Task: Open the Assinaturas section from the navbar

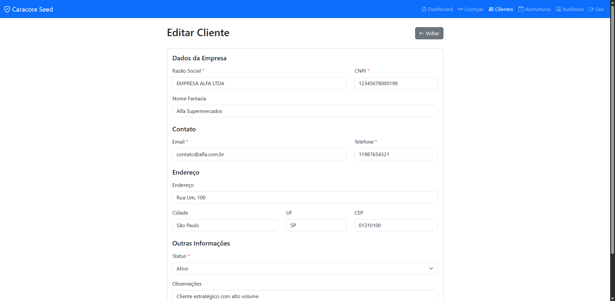Action: coord(537,9)
